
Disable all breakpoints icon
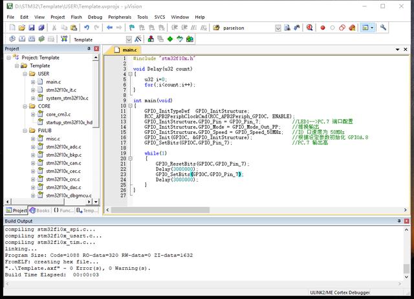click(342, 27)
